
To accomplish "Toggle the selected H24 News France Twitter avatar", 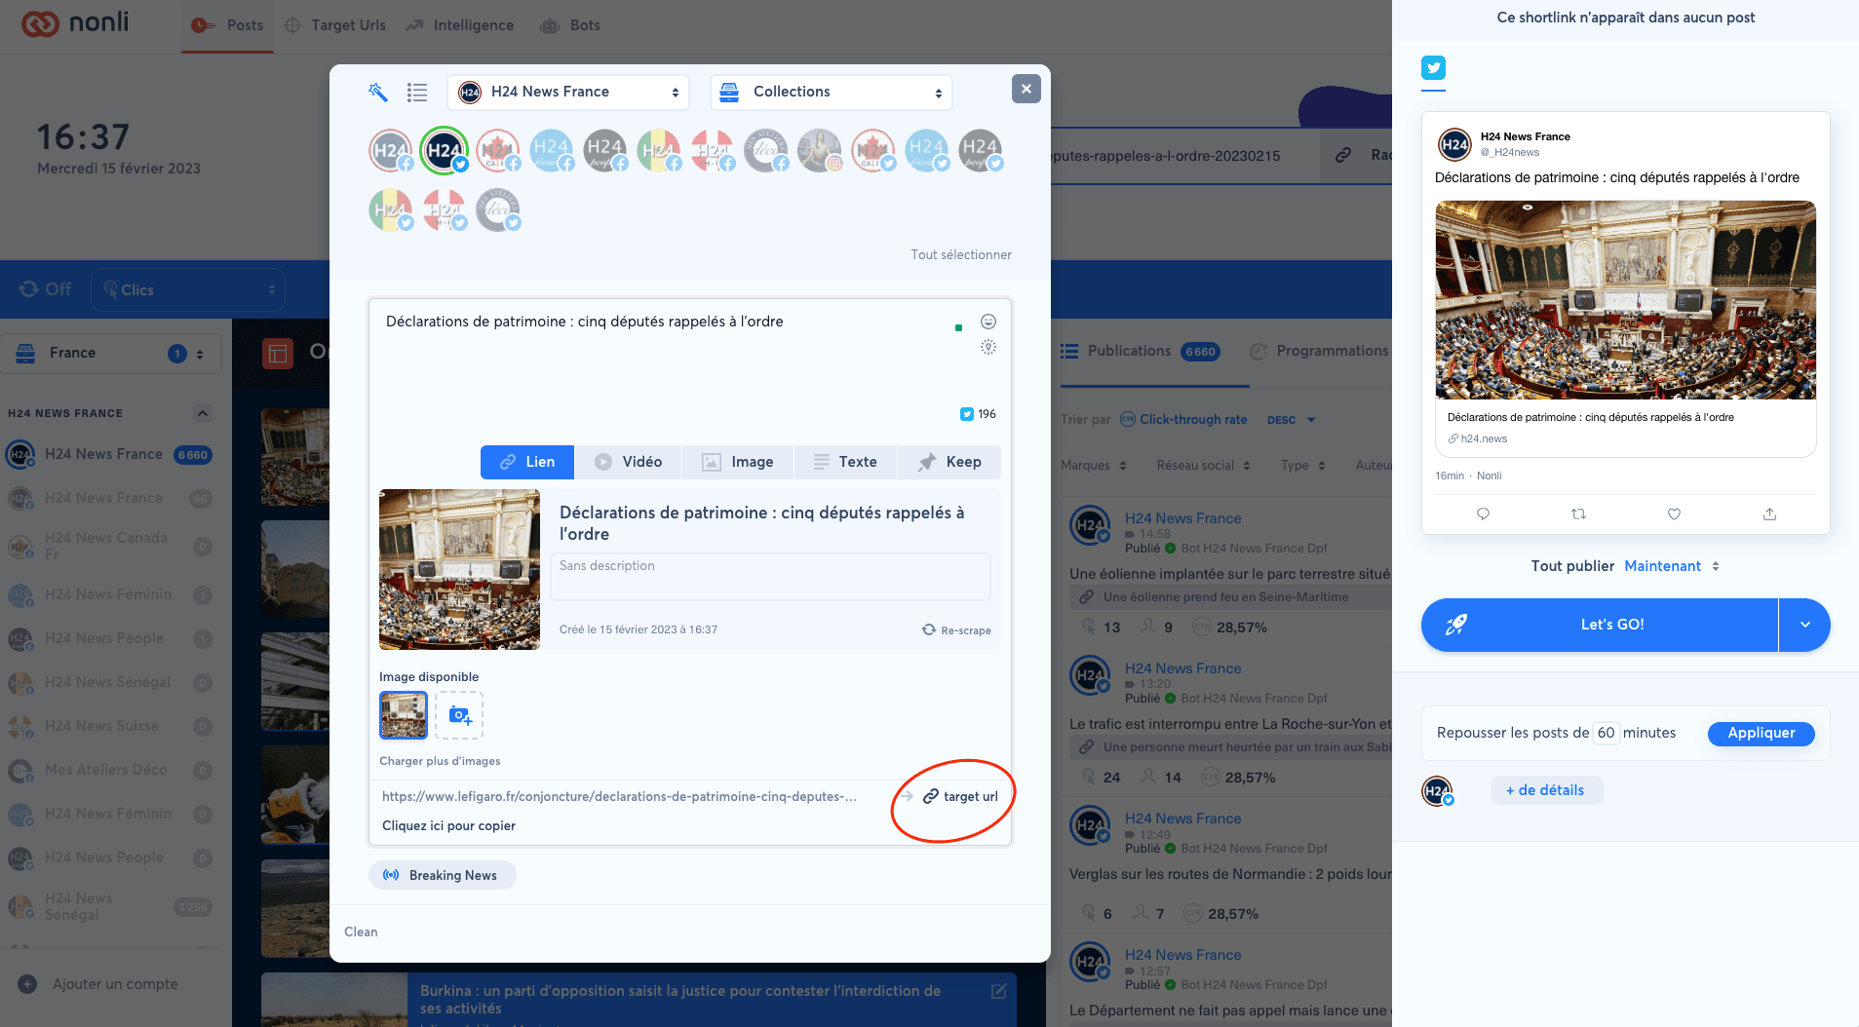I will point(445,151).
